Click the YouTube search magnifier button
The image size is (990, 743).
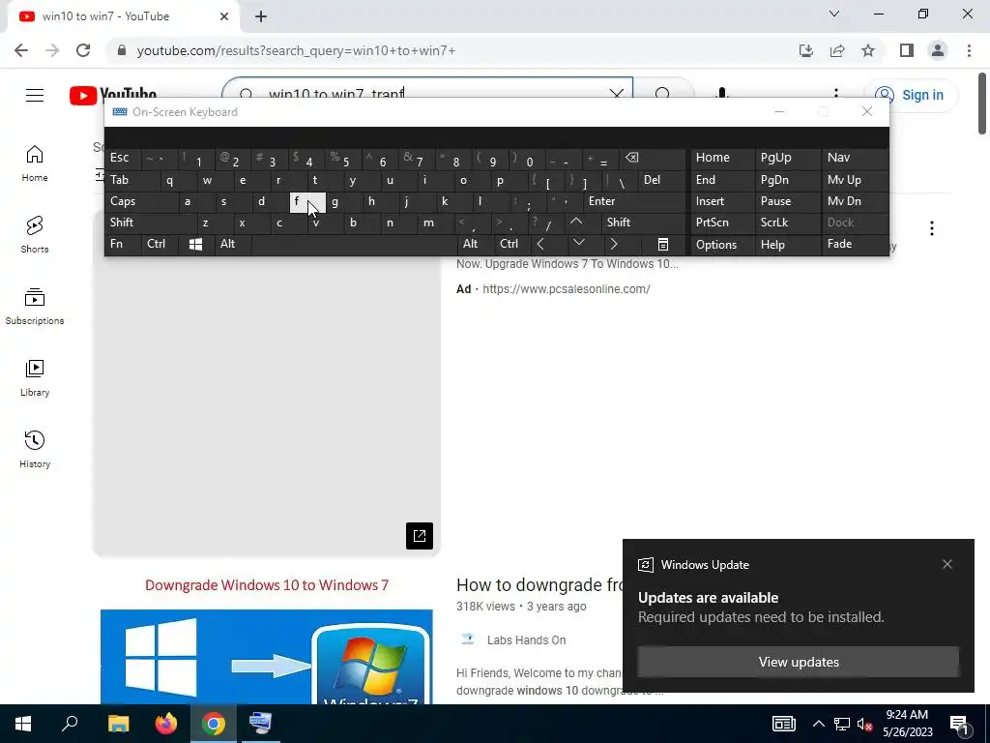click(662, 93)
